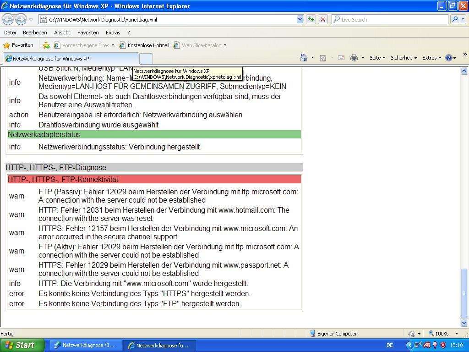Screen dimensions: 469x352
Task: Print the page with the printer icon
Action: (x=354, y=58)
